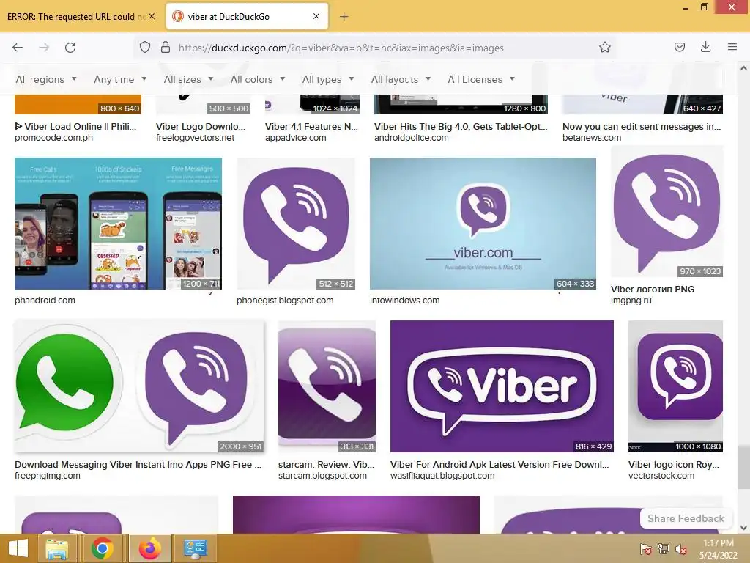
Task: Bookmark this page with the star icon
Action: click(x=604, y=47)
